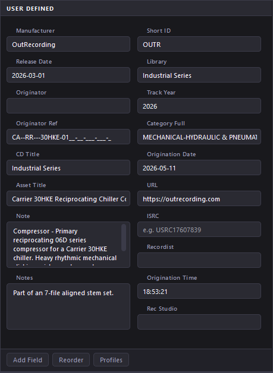The height and width of the screenshot is (373, 273).
Task: Click the Note field scrollbar
Action: (124, 238)
